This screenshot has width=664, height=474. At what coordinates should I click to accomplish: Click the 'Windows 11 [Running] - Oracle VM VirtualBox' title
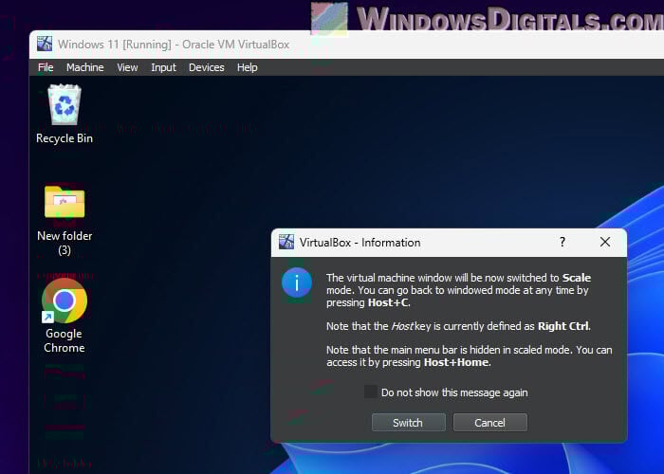pyautogui.click(x=174, y=45)
